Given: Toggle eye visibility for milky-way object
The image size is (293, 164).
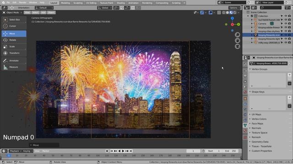Looking at the screenshot, I should coord(286,42).
